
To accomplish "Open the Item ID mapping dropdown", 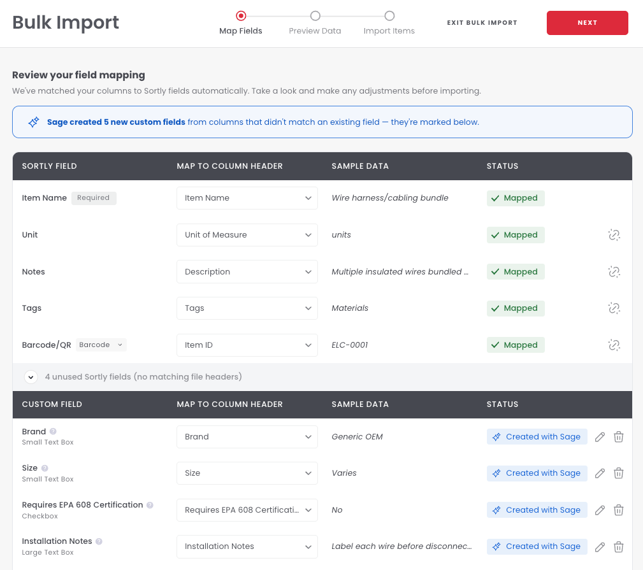I will (247, 345).
